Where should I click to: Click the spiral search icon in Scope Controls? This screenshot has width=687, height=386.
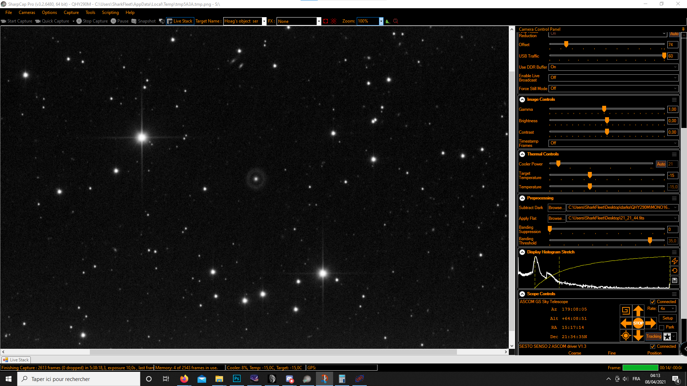626,311
